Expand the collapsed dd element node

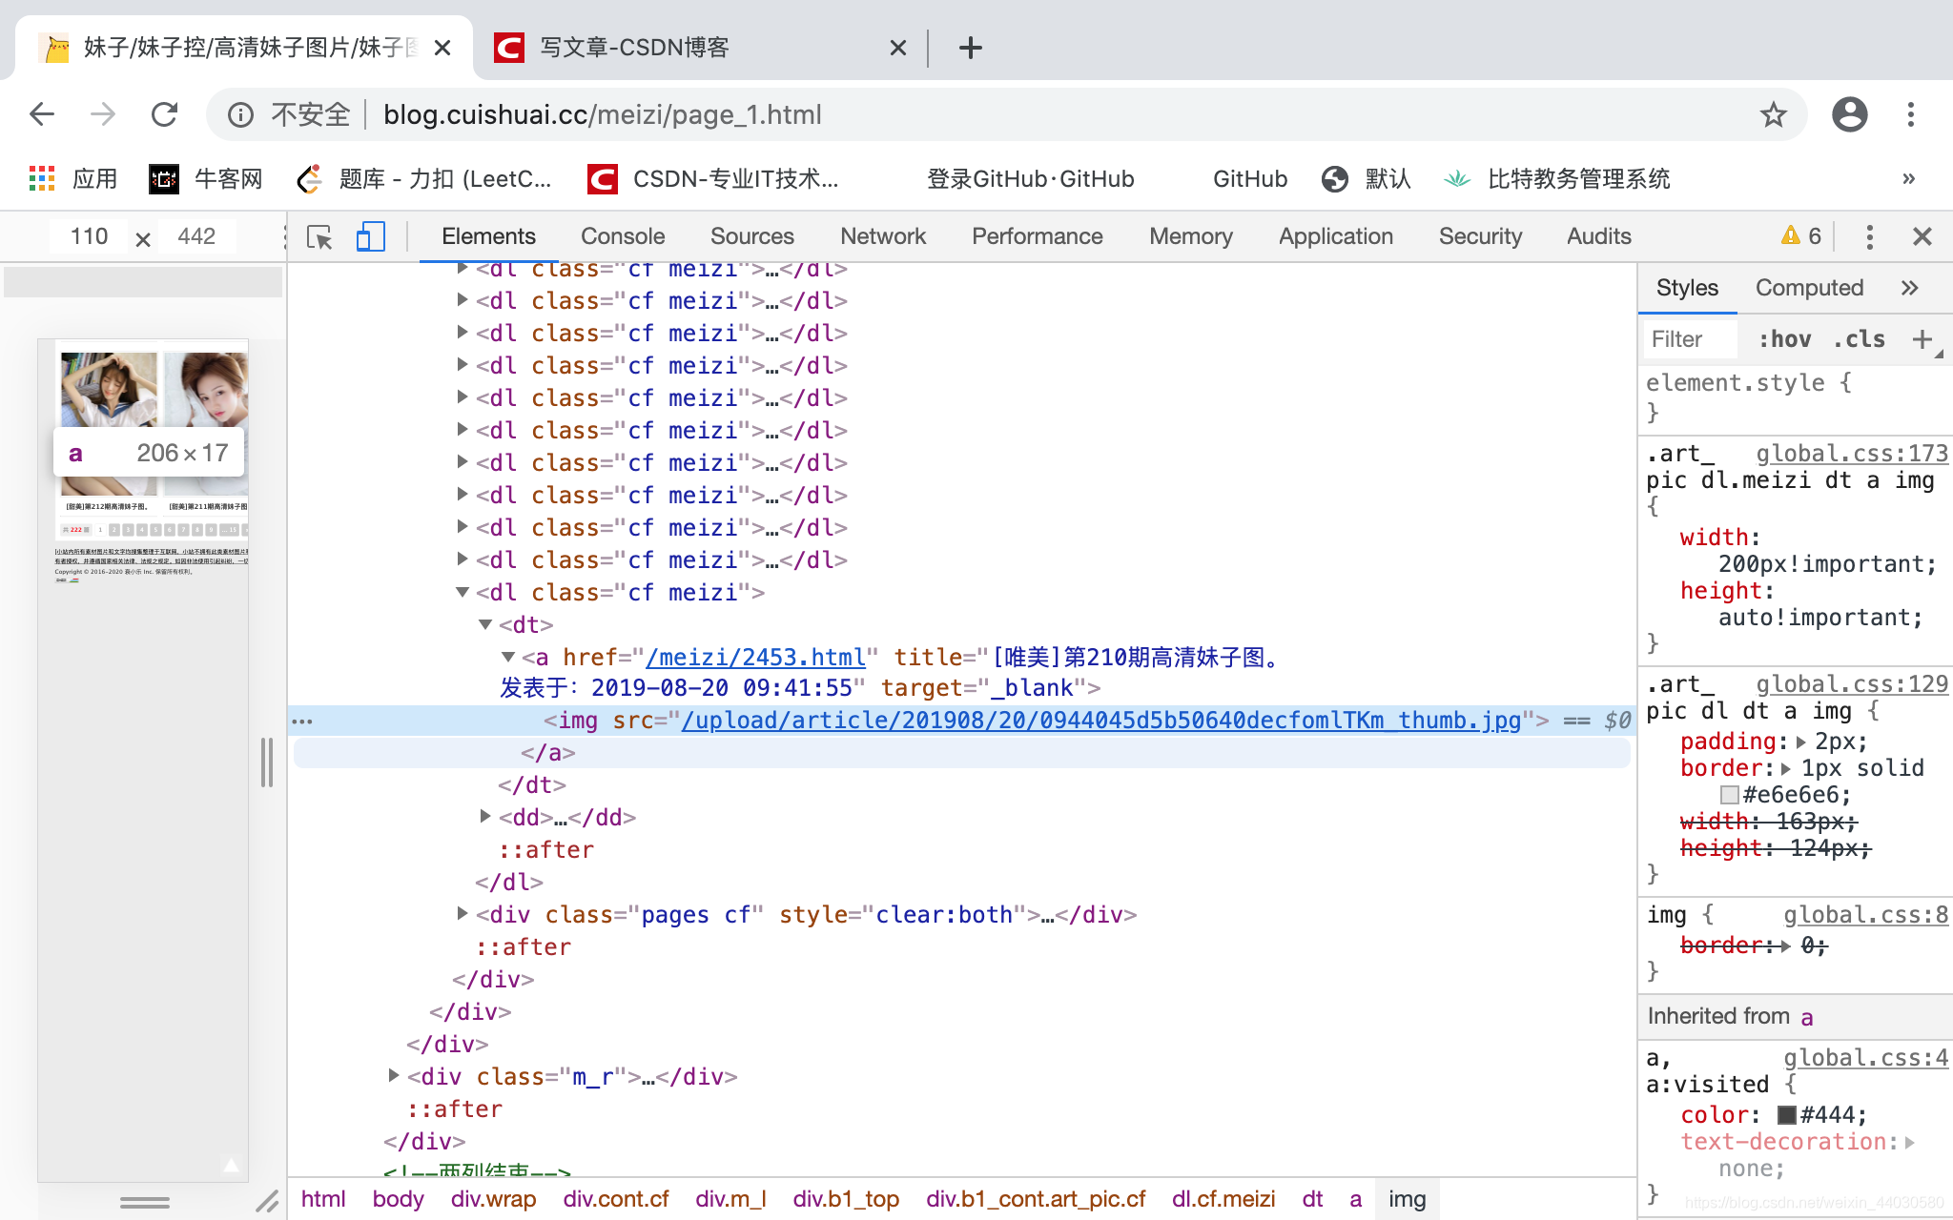(485, 817)
